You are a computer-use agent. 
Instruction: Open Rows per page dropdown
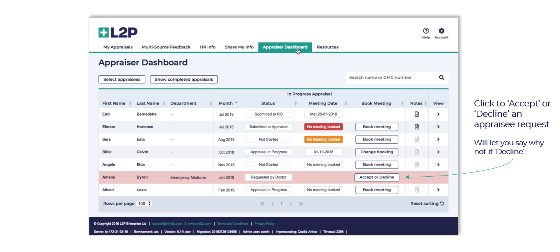[x=144, y=204]
